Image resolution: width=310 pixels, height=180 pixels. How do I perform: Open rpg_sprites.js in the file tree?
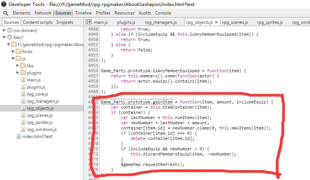pos(40,122)
